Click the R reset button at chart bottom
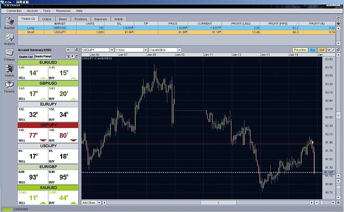Viewport: 344px width, 212px height. click(338, 203)
